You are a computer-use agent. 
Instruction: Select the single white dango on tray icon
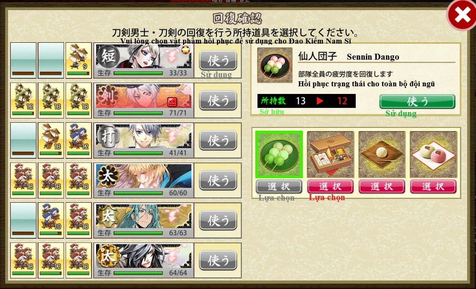tap(382, 154)
